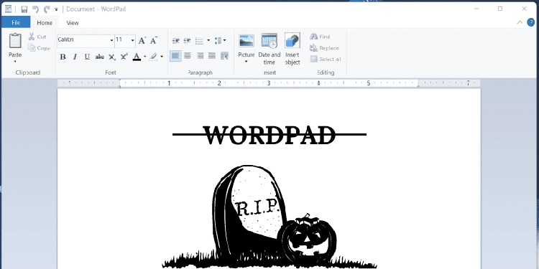The height and width of the screenshot is (269, 539).
Task: Click the Insert object icon
Action: click(292, 49)
